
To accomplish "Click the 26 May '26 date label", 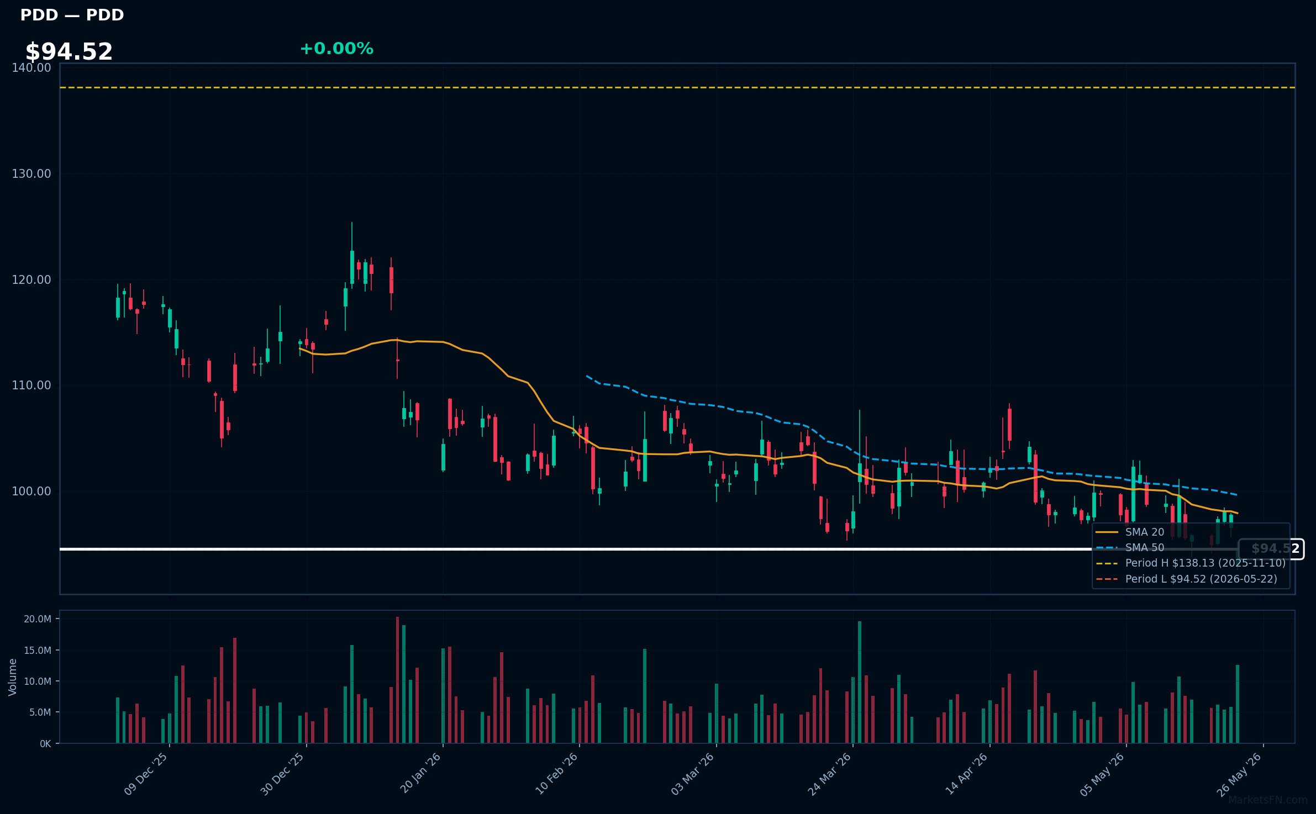I will point(1239,774).
